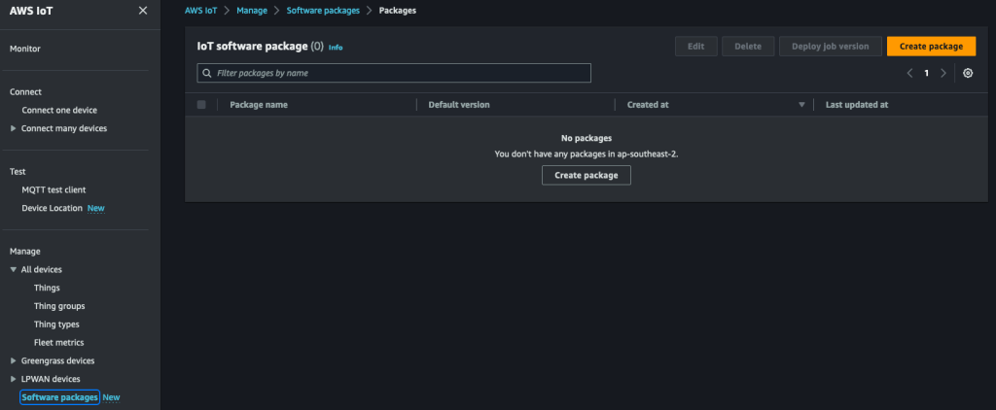Open table preferences gear icon
Screen dimensions: 996x410
(968, 73)
